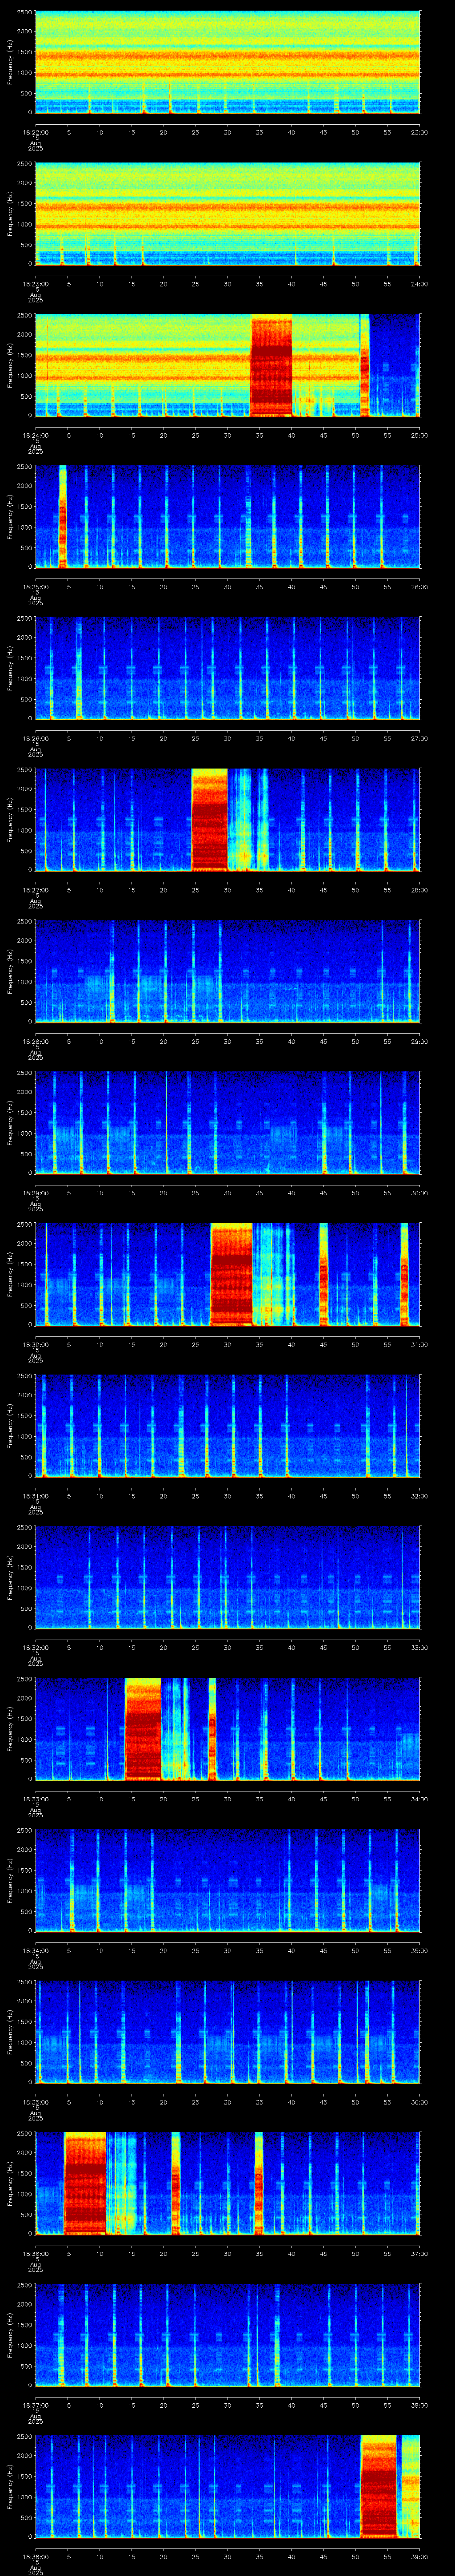The height and width of the screenshot is (2576, 455).
Task: Click the 18:33:00 start time label
Action: click(36, 1798)
